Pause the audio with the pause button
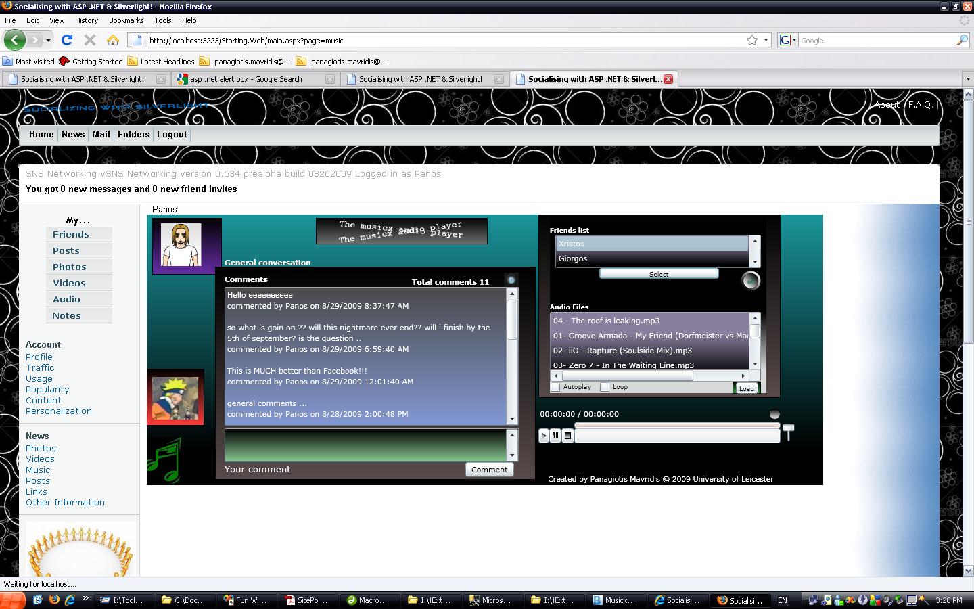The height and width of the screenshot is (609, 974). click(555, 436)
